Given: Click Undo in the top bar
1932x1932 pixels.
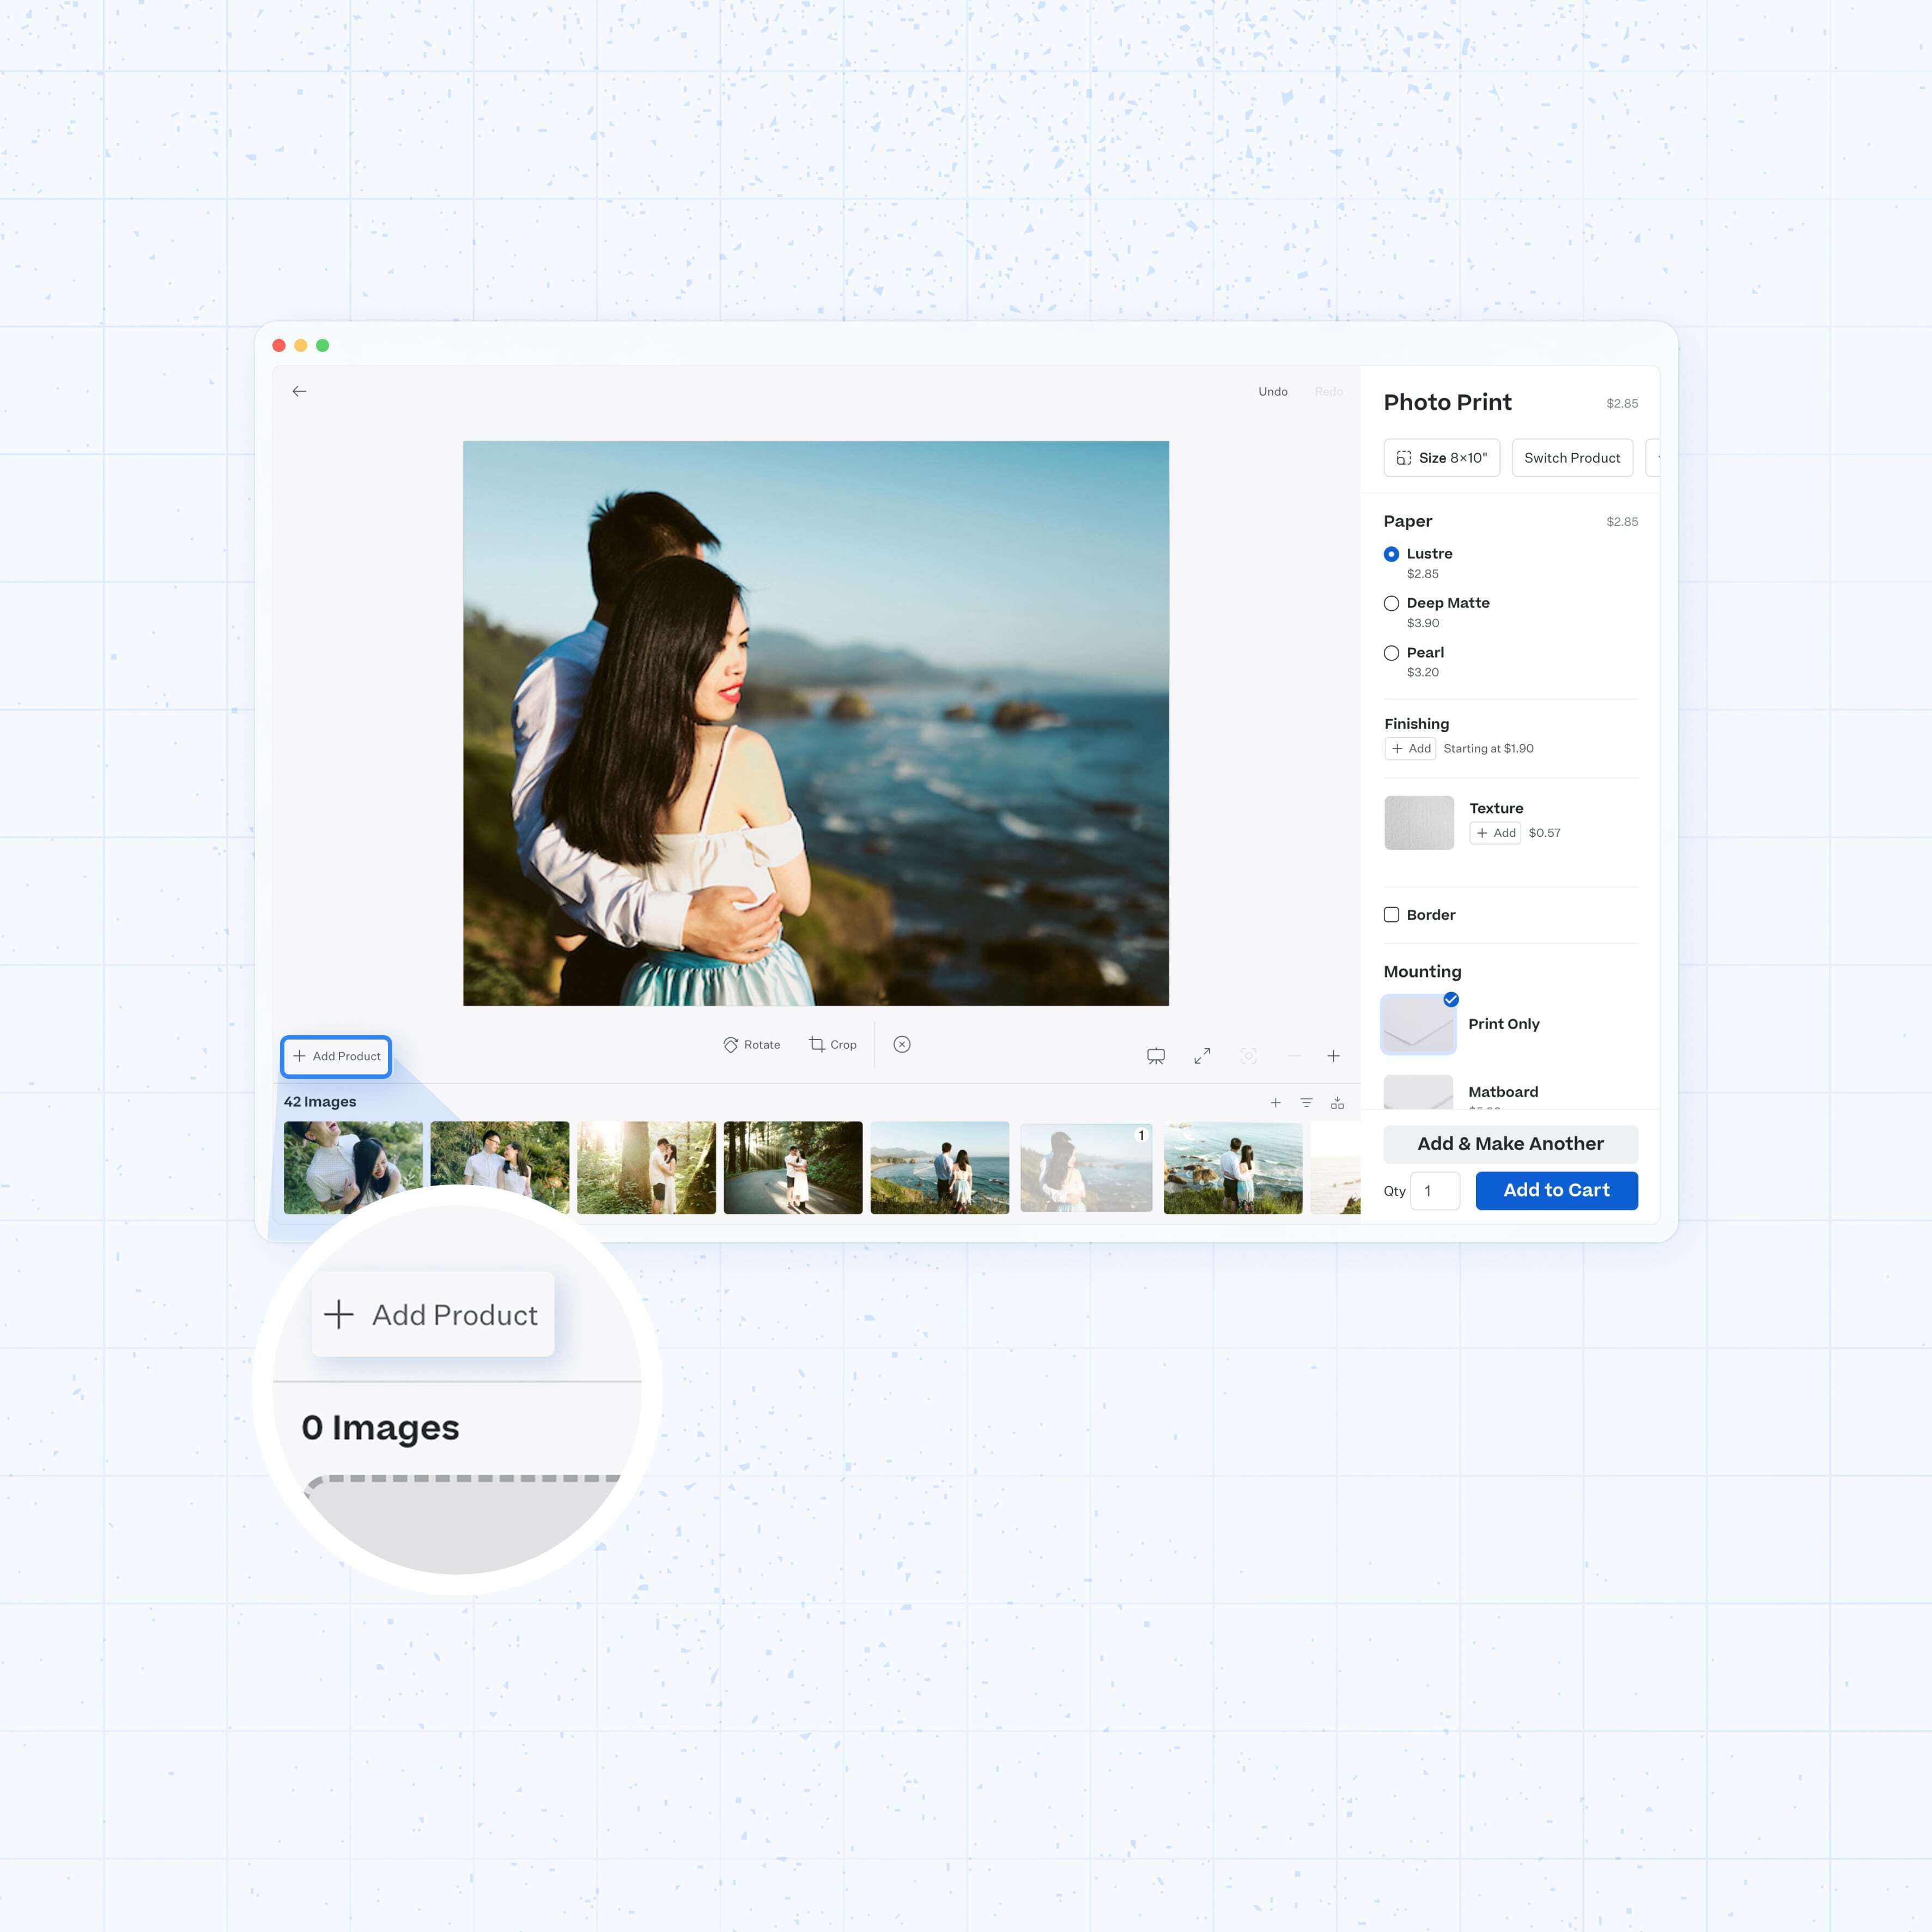Looking at the screenshot, I should click(1272, 391).
